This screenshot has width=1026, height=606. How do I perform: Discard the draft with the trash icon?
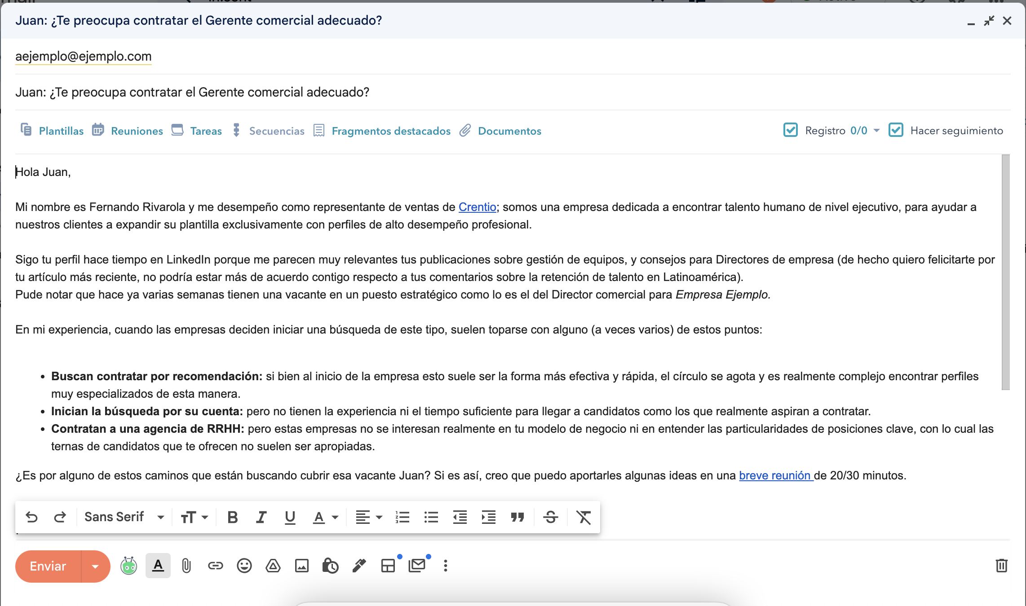click(1002, 566)
